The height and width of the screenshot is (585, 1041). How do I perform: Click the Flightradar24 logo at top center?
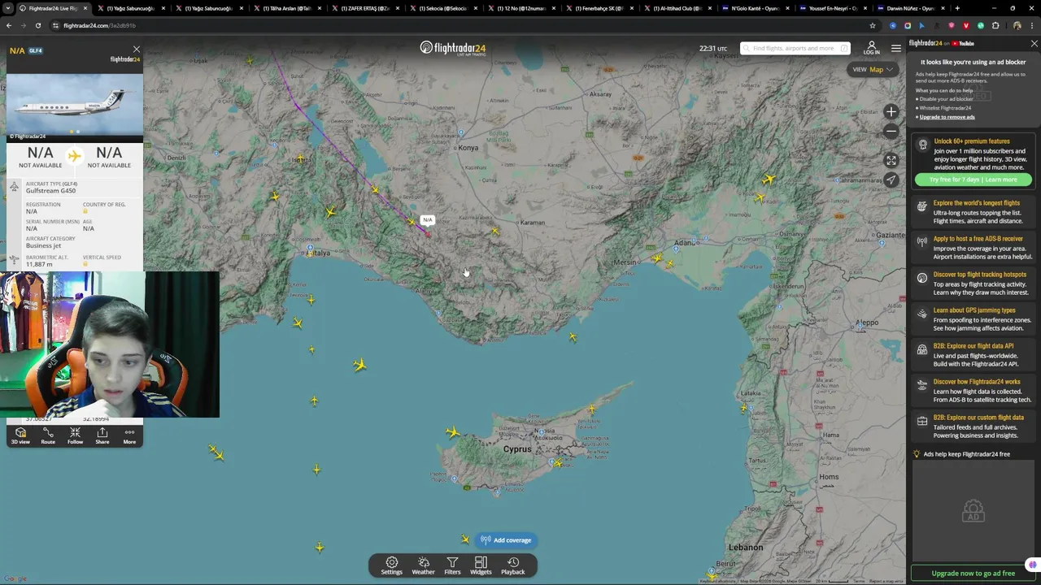453,48
